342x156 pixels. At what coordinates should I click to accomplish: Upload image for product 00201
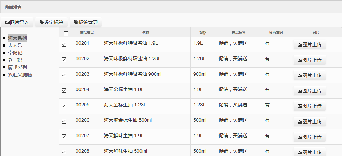coord(310,45)
